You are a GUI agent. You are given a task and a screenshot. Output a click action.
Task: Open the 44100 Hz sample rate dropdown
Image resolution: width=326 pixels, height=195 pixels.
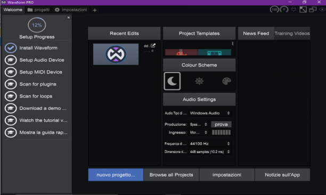(x=210, y=144)
